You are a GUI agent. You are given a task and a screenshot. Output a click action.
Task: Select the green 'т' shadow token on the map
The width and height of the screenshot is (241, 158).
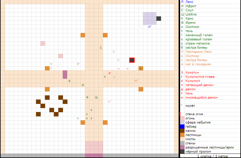click(51, 64)
